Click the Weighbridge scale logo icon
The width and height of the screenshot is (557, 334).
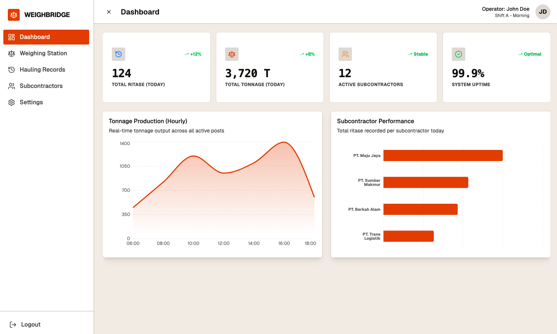coord(14,15)
